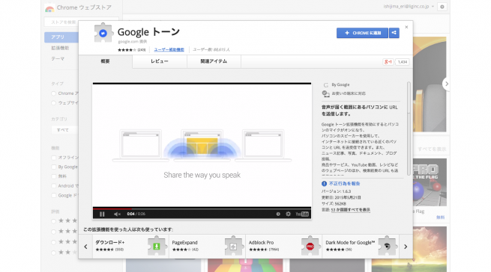Click the report abuse info icon
491x272 pixels.
(324, 184)
